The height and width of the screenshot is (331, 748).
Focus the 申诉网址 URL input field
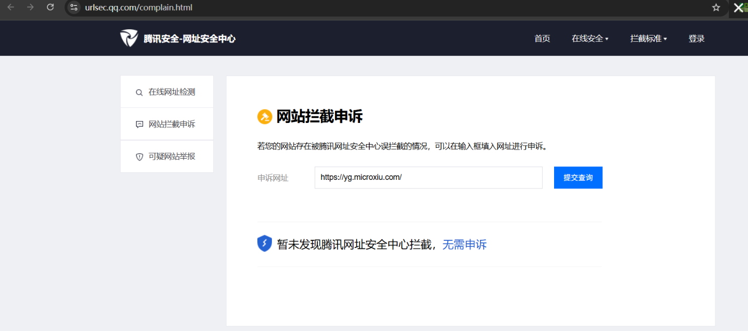point(429,178)
